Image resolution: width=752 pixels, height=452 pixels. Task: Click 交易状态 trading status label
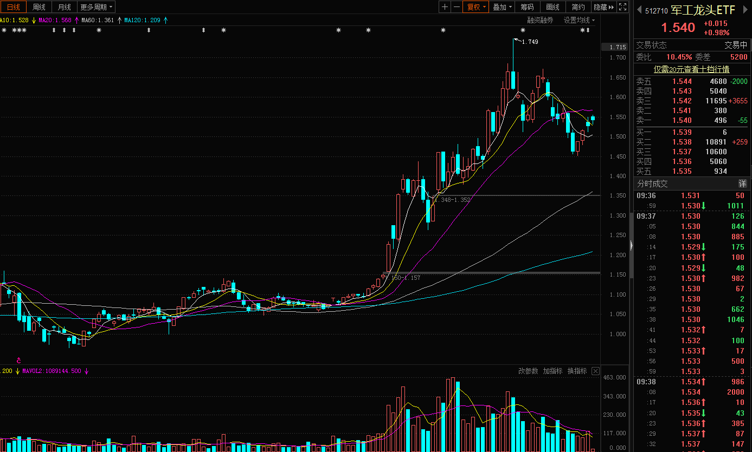tap(651, 45)
